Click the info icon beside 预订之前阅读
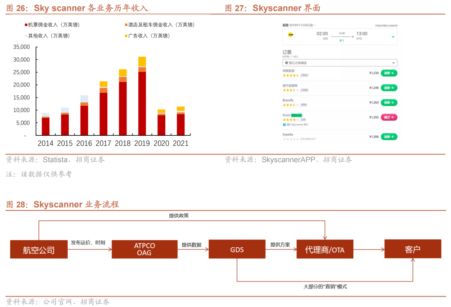451x307 pixels. pos(286,63)
